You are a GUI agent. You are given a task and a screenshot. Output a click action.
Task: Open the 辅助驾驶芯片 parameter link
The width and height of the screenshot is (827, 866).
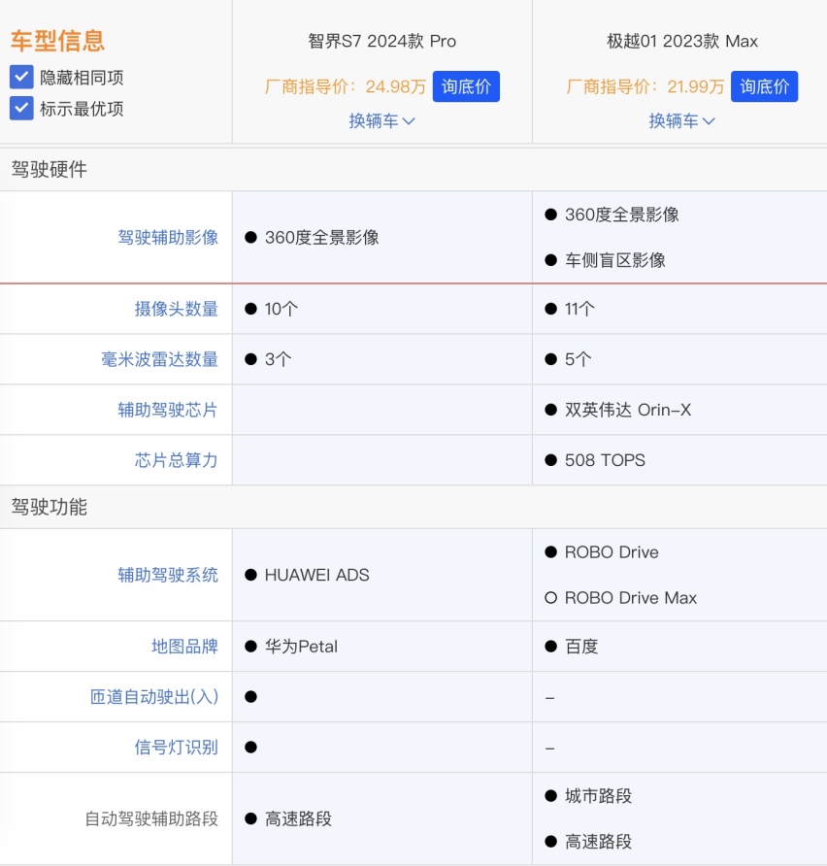[168, 410]
